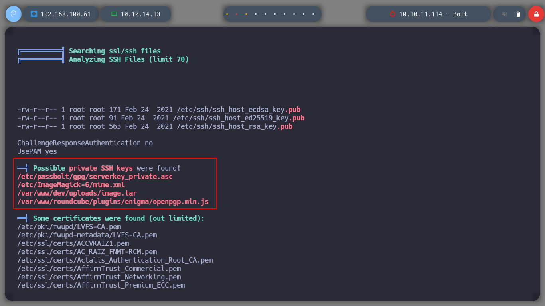Click AffirmTrust_Networking.pem certificate line
Image resolution: width=545 pixels, height=306 pixels.
point(99,277)
